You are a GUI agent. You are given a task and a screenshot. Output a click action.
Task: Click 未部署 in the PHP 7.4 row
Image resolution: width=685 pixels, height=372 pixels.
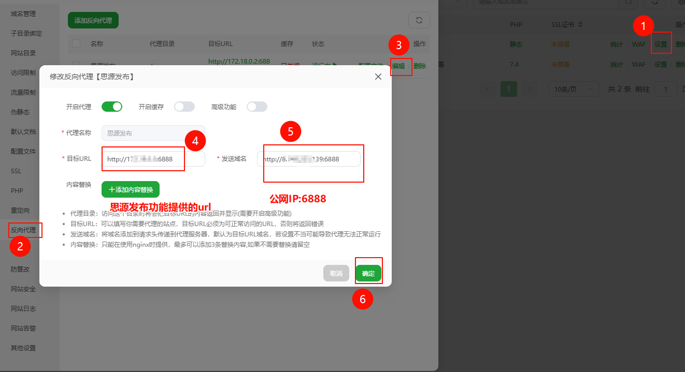click(x=560, y=65)
